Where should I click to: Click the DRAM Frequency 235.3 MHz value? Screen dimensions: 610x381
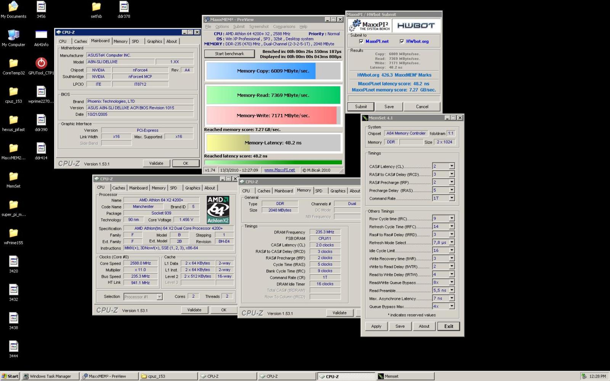point(325,232)
